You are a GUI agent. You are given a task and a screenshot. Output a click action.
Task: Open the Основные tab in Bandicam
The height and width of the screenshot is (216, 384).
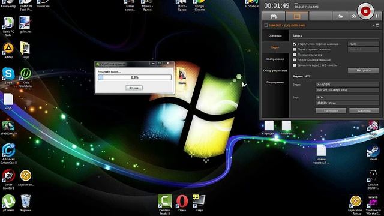pos(275,36)
